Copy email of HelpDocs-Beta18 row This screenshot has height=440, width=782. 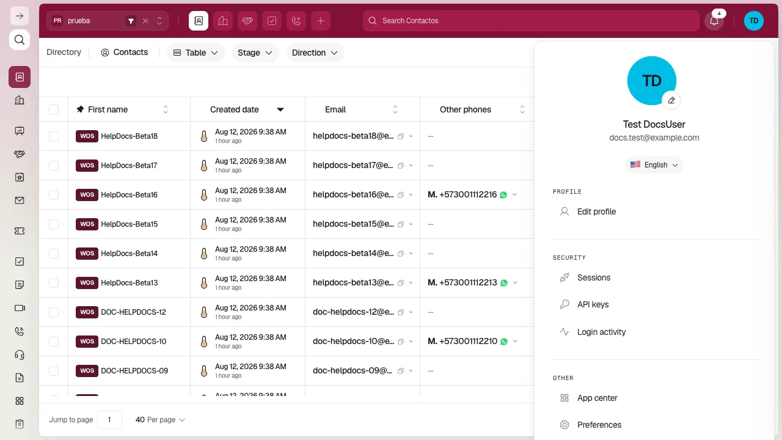pos(401,136)
